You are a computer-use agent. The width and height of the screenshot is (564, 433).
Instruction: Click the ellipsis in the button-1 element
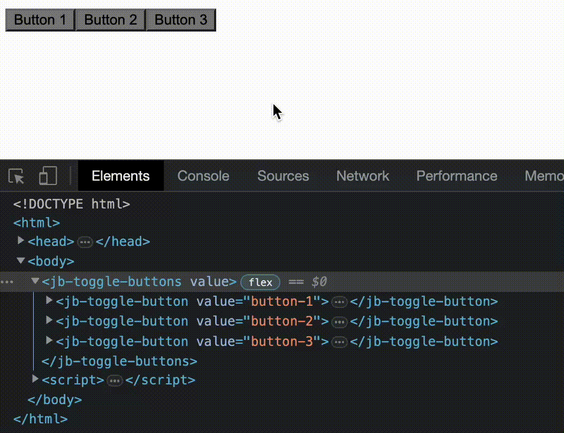pos(339,302)
